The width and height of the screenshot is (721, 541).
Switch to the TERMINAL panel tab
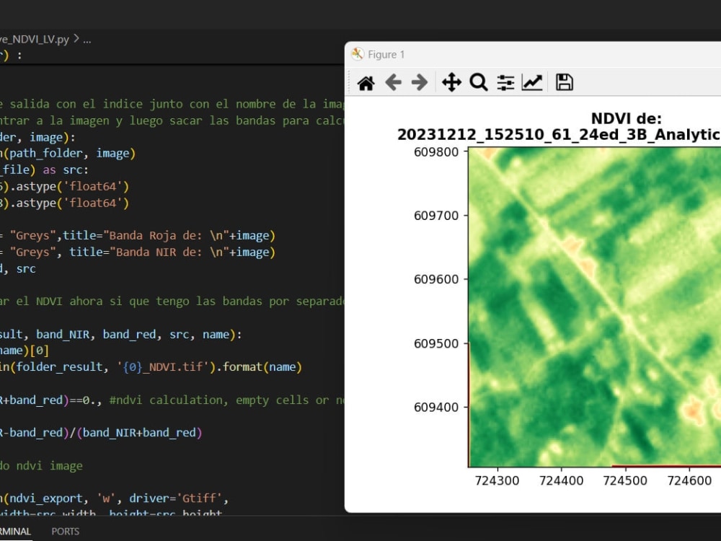click(16, 532)
